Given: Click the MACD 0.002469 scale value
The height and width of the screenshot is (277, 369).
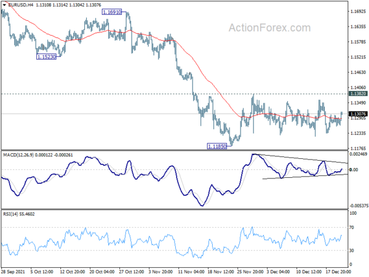Looking at the screenshot, I should pyautogui.click(x=359, y=155).
